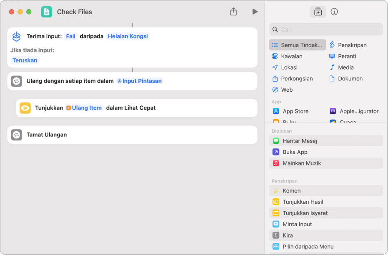Image resolution: width=388 pixels, height=255 pixels.
Task: Click the Kawalan toggles icon
Action: click(275, 56)
